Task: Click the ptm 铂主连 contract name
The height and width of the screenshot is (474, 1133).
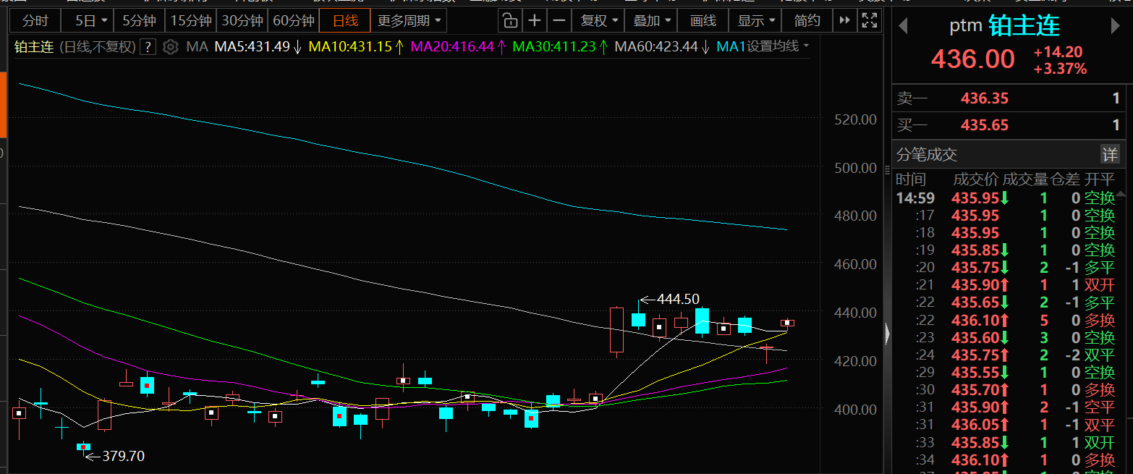Action: (1004, 27)
